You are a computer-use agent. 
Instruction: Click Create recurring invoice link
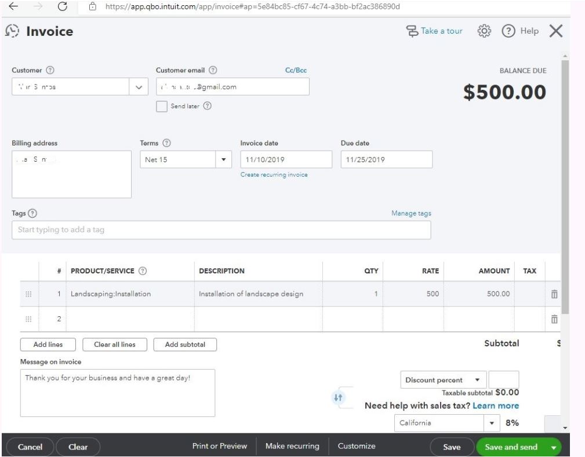click(274, 174)
